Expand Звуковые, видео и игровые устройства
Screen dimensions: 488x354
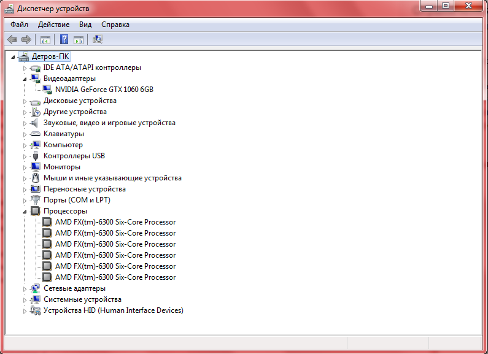(x=25, y=123)
